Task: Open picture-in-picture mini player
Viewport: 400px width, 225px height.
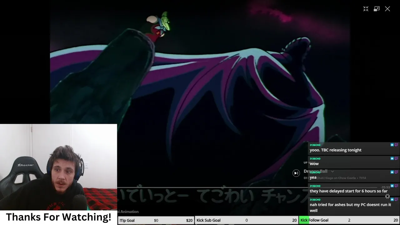Action: (377, 9)
